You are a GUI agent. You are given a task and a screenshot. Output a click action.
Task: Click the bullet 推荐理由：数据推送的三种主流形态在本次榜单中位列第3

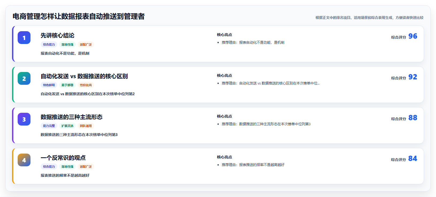coord(266,124)
